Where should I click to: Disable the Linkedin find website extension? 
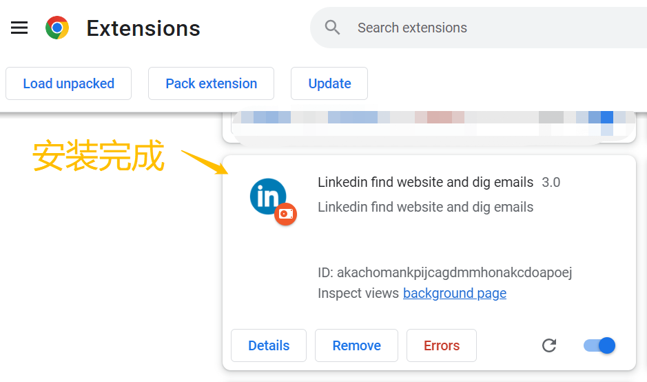tap(599, 345)
